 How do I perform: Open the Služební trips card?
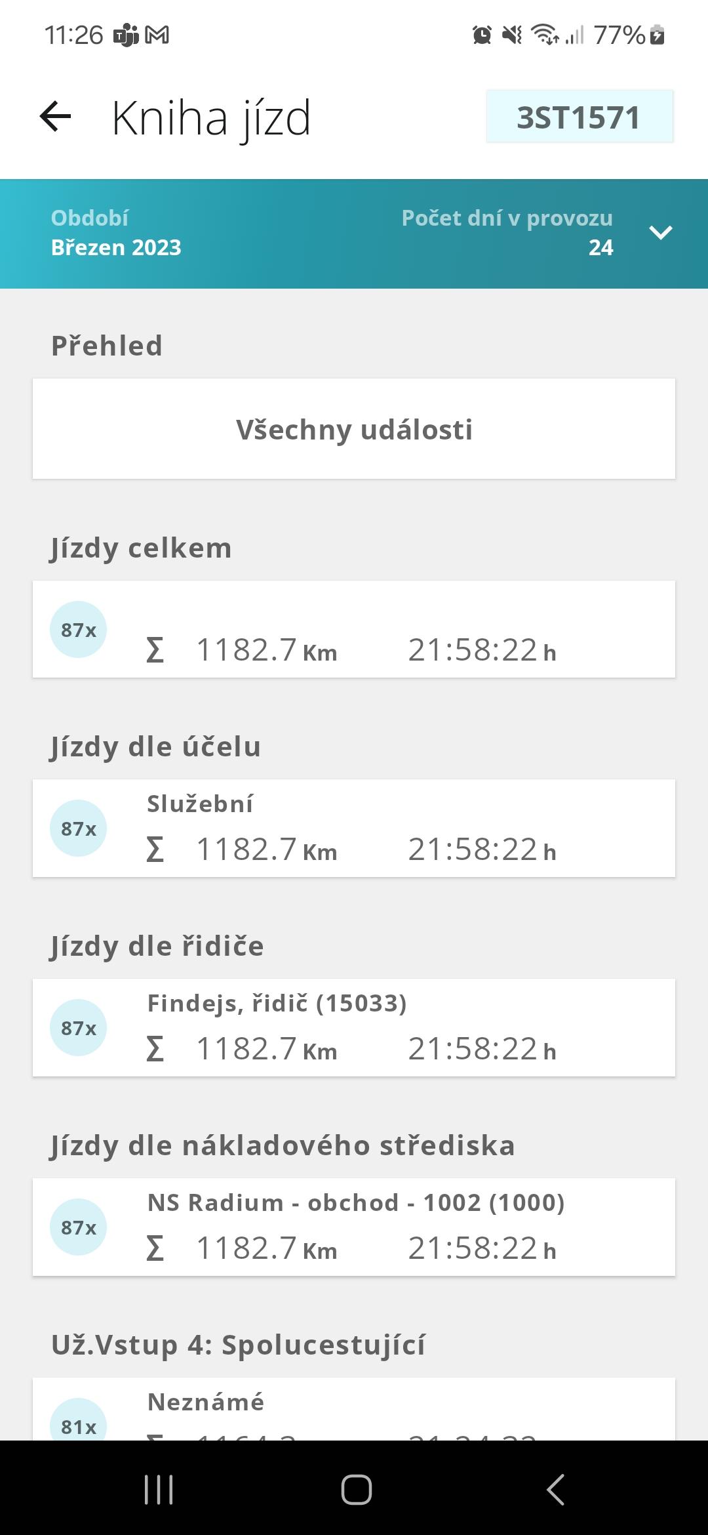354,829
